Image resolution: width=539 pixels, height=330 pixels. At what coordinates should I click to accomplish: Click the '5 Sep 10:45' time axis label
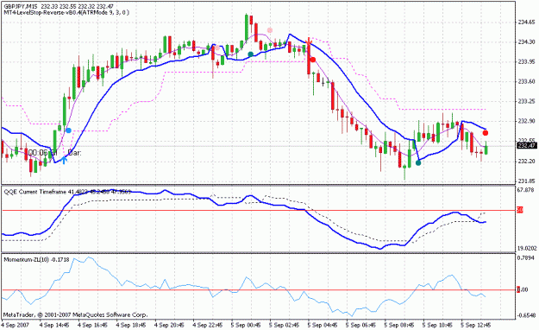[x=438, y=325]
